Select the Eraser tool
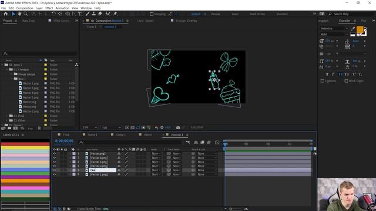This screenshot has width=376, height=211. [100, 14]
